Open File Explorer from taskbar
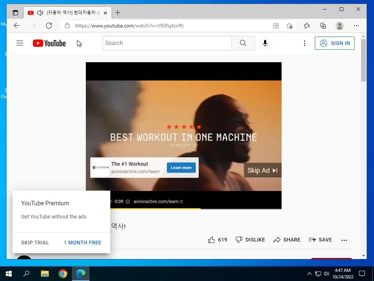 pos(45,274)
